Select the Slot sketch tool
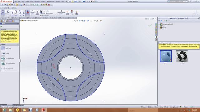The image size is (200, 112). 12,16
